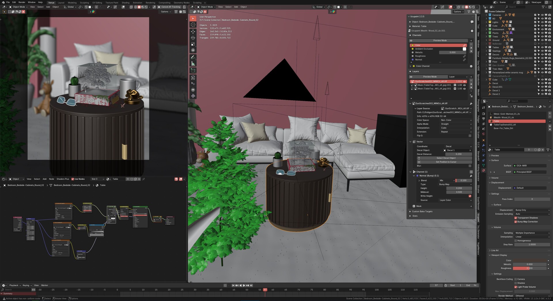Add a new Ucupaint layer

(471, 77)
